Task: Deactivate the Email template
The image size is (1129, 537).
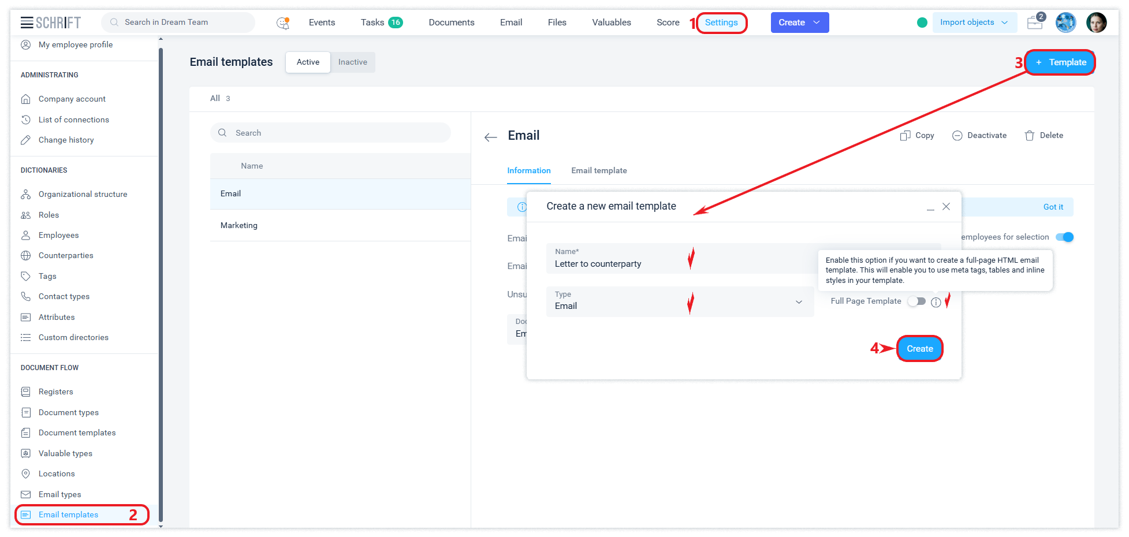Action: (x=979, y=136)
